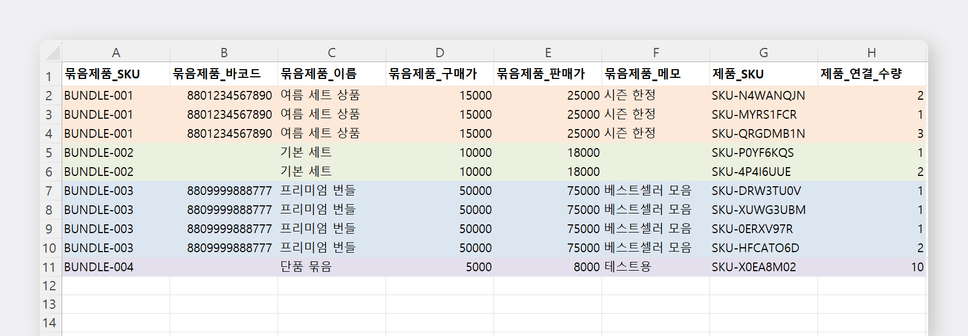The image size is (968, 336).
Task: Select row 5 header
Action: 49,153
